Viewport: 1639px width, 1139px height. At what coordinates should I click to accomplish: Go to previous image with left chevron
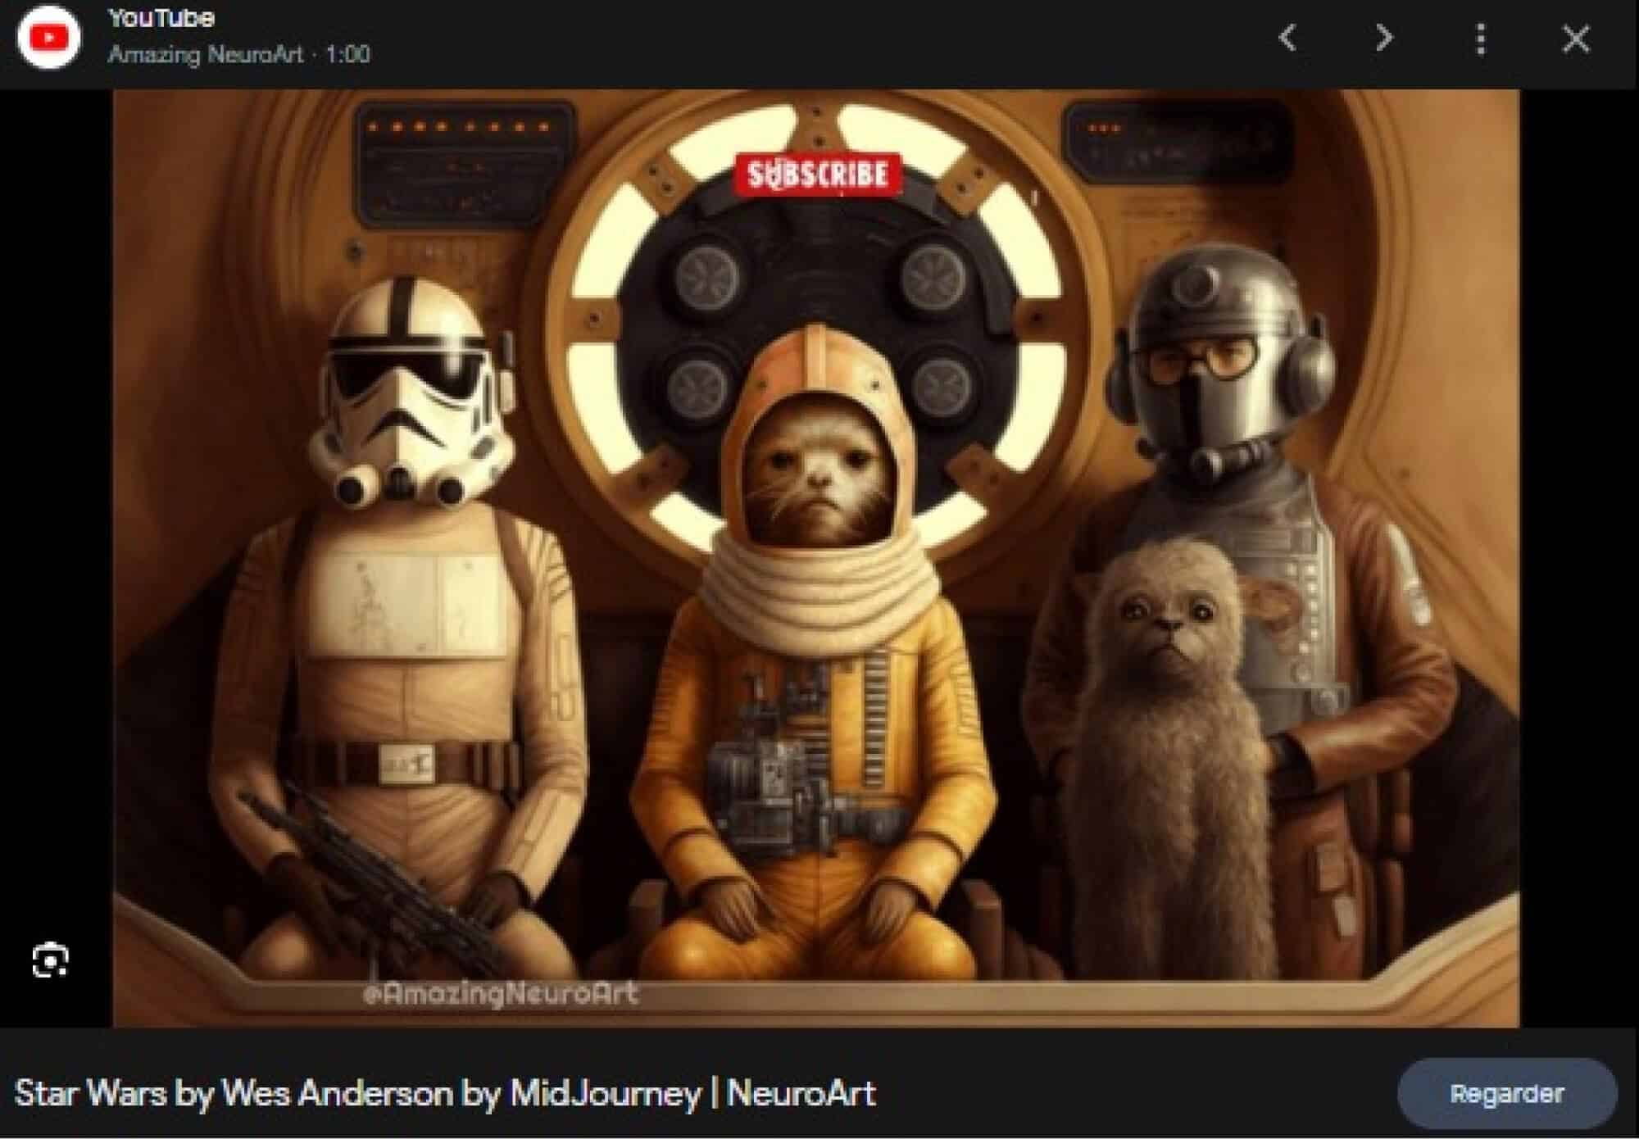pos(1287,38)
